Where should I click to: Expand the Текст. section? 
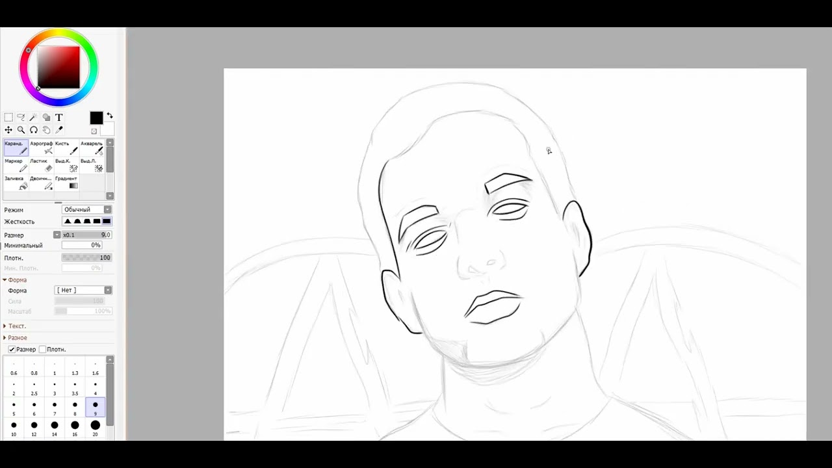[x=5, y=326]
